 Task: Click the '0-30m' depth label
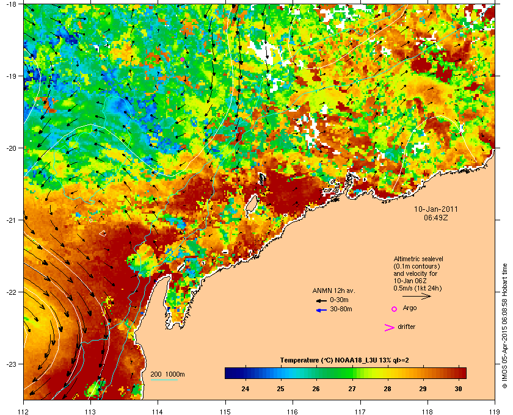[x=339, y=300]
